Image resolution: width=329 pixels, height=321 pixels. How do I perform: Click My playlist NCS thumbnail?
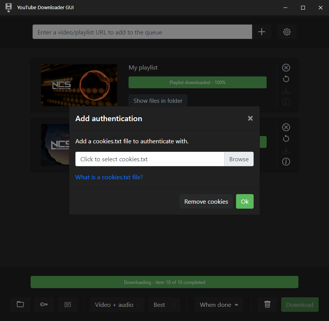tap(79, 85)
